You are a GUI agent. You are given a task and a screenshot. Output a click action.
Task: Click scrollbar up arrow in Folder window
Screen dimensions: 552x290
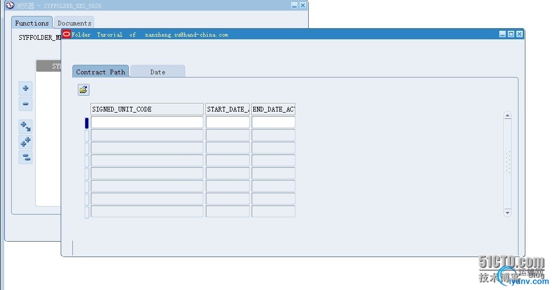click(508, 116)
